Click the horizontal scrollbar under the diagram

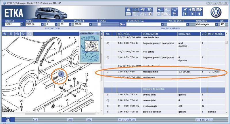click(60, 113)
